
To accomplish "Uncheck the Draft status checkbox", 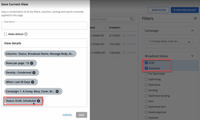I will (146, 63).
